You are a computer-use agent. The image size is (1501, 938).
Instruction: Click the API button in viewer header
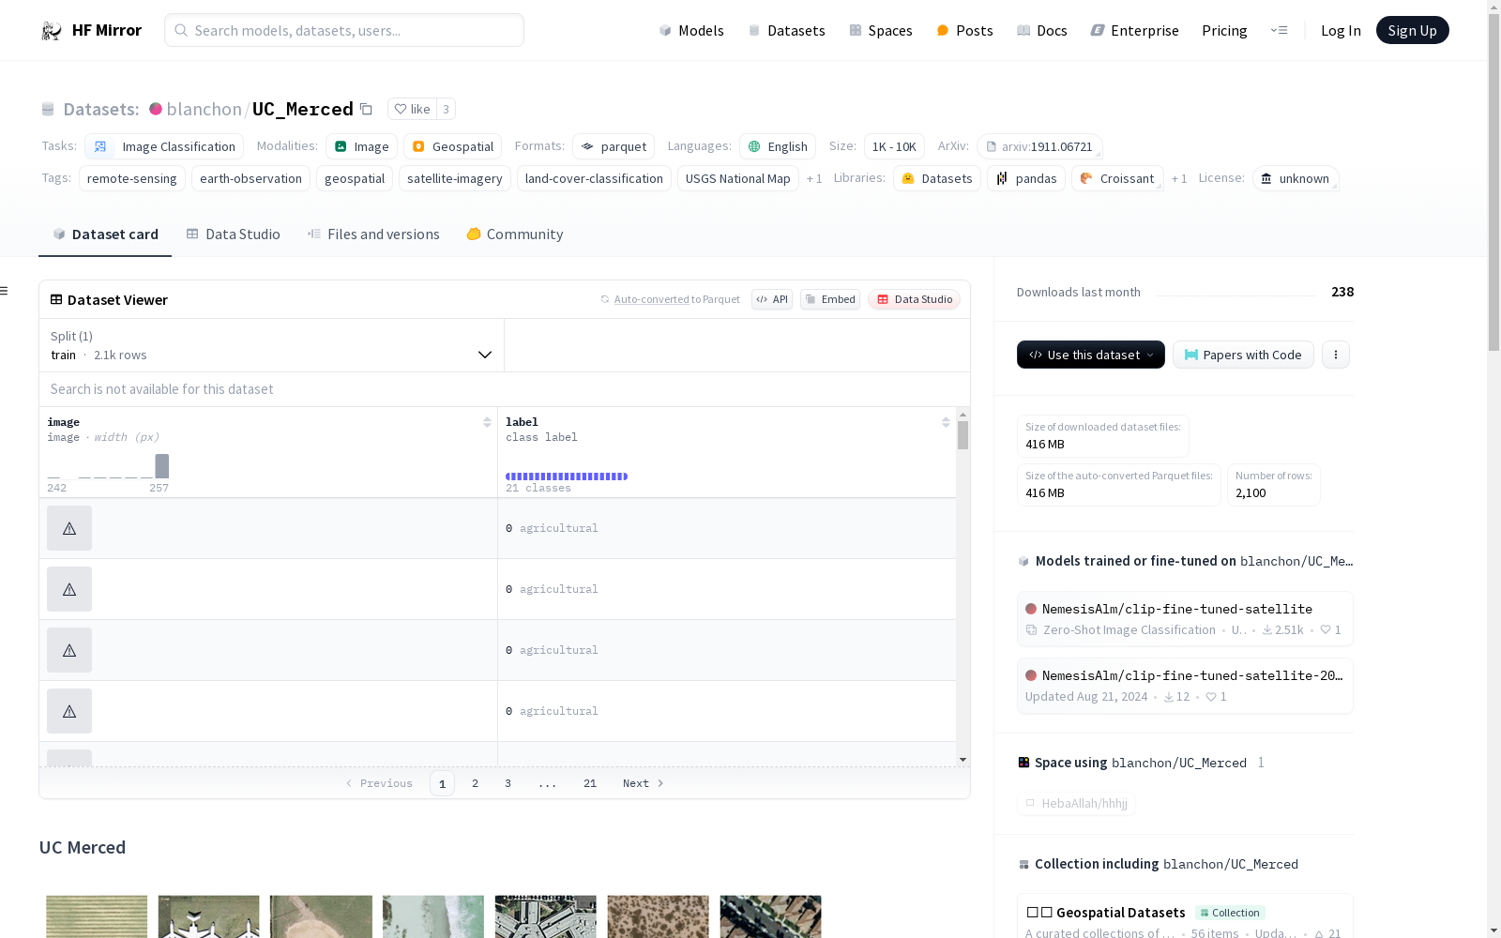coord(772,299)
